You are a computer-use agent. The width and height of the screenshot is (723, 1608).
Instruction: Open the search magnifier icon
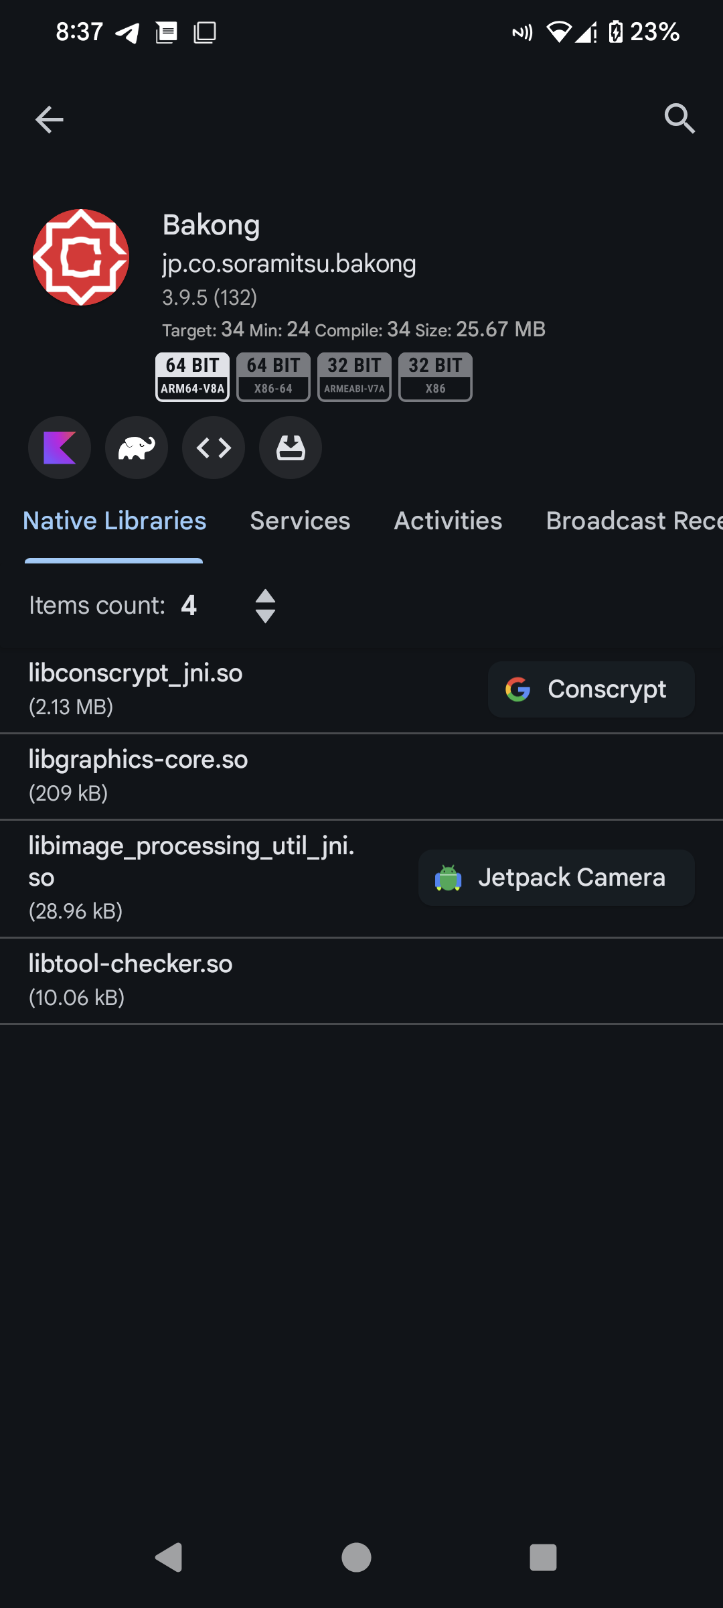pos(679,119)
